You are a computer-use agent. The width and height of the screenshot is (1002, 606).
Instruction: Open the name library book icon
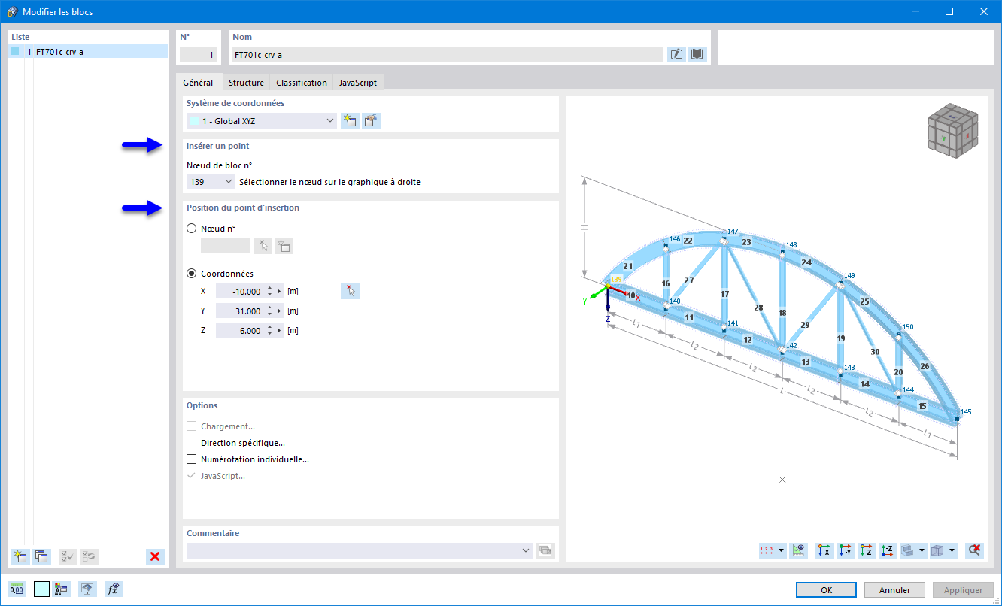tap(698, 54)
